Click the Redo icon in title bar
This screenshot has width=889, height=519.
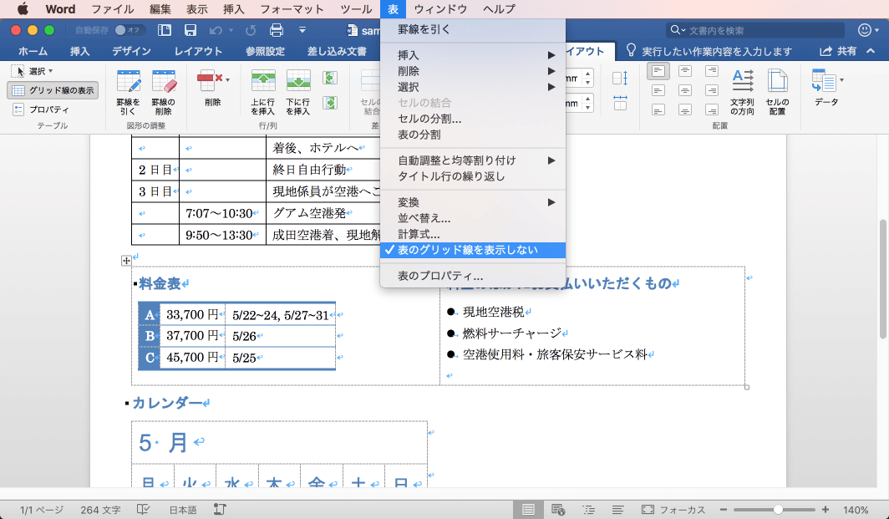[251, 30]
